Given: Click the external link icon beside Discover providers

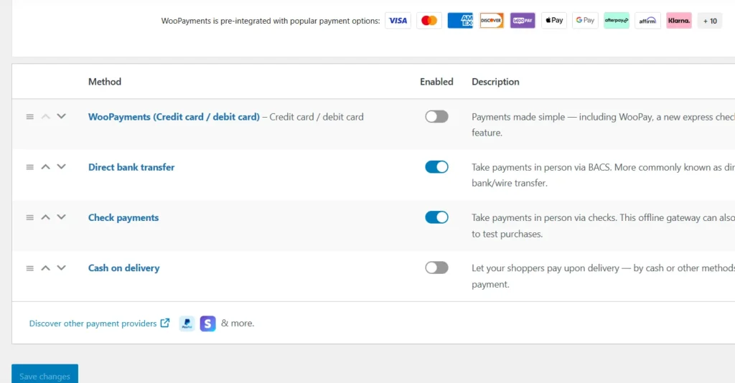Looking at the screenshot, I should (165, 323).
